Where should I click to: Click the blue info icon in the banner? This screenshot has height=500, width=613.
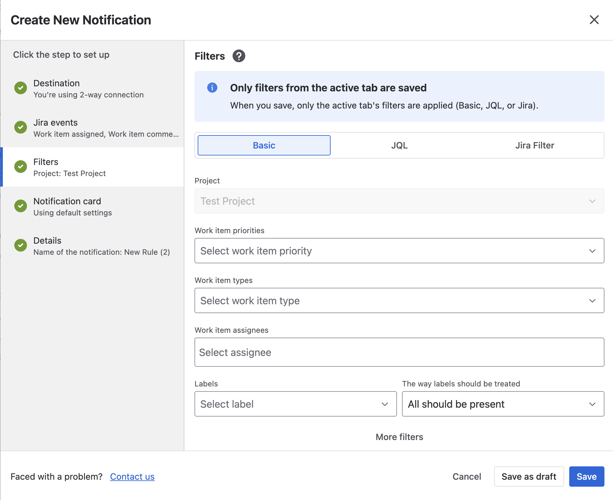212,88
